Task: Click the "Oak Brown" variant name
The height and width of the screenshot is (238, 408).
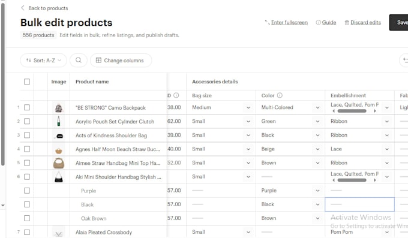Action: tap(94, 218)
